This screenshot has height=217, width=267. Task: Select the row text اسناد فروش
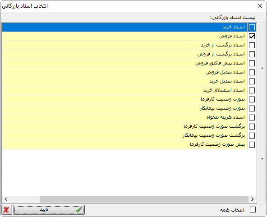tap(232, 36)
